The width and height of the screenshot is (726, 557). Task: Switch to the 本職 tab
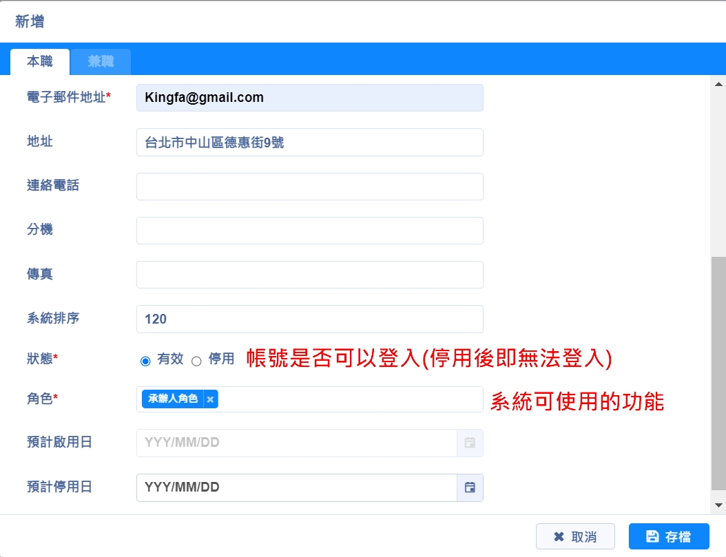tap(40, 62)
